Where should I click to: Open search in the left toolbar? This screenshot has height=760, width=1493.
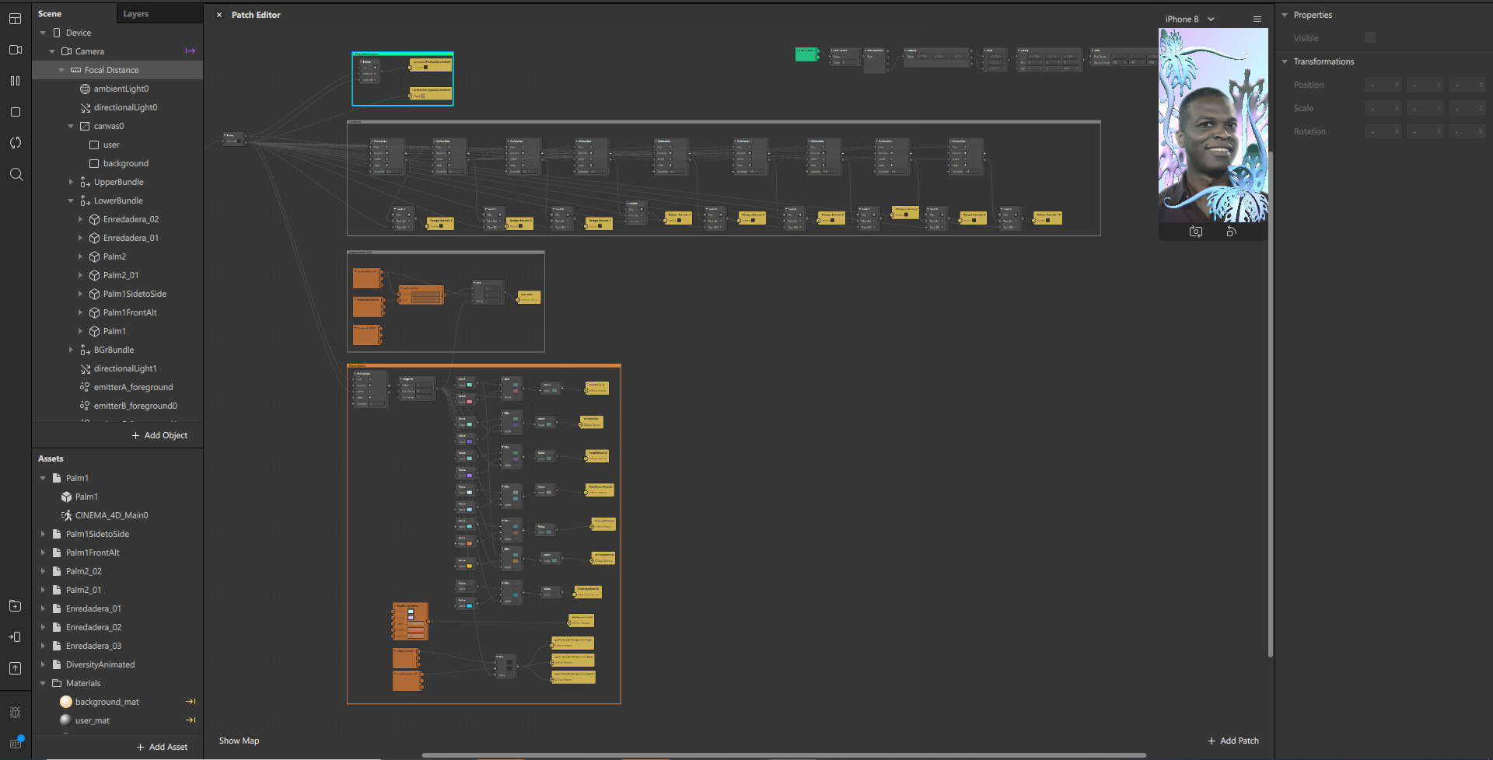pos(15,174)
